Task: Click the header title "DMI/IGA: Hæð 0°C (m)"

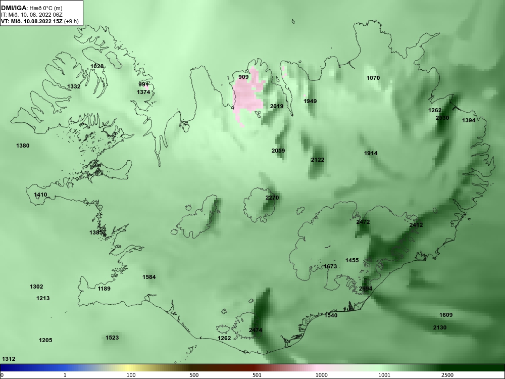Action: click(31, 9)
